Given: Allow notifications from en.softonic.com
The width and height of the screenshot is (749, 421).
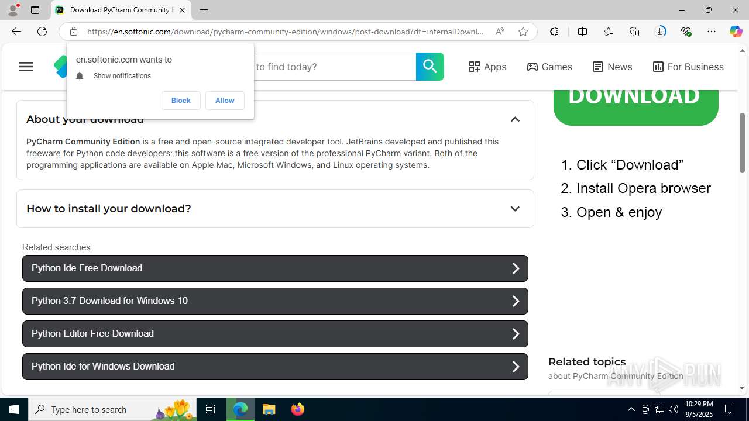Looking at the screenshot, I should click(x=225, y=101).
